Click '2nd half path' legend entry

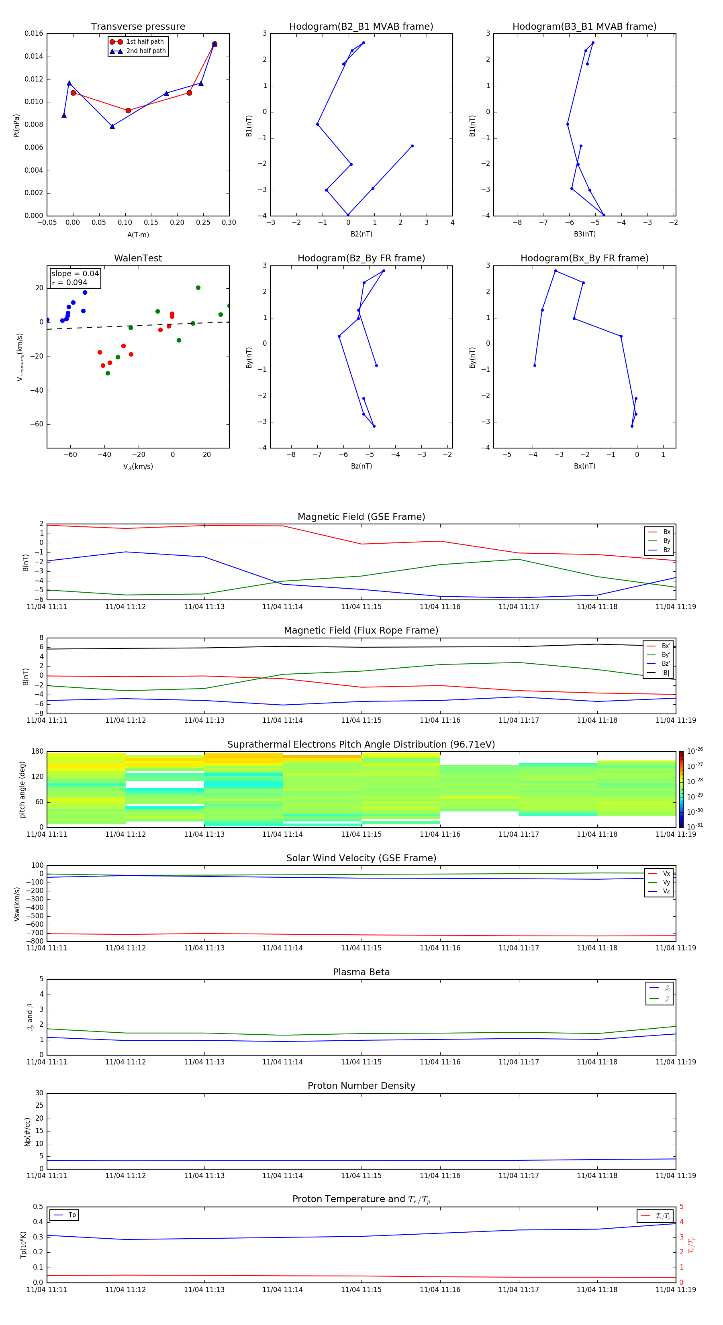pyautogui.click(x=138, y=51)
